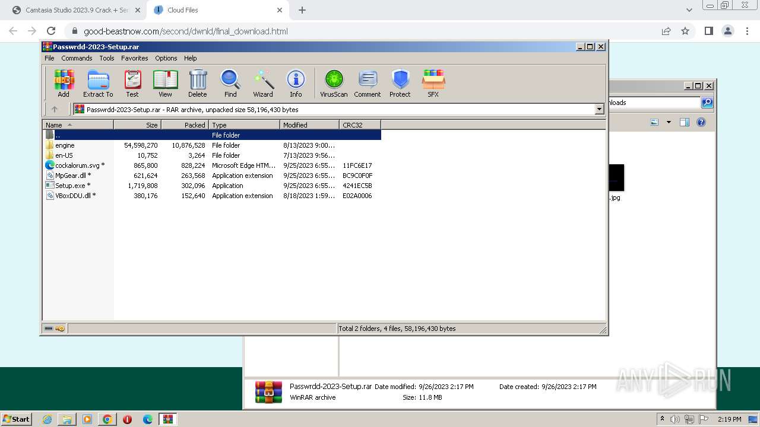Launch the Wizard wand tool

click(x=263, y=83)
